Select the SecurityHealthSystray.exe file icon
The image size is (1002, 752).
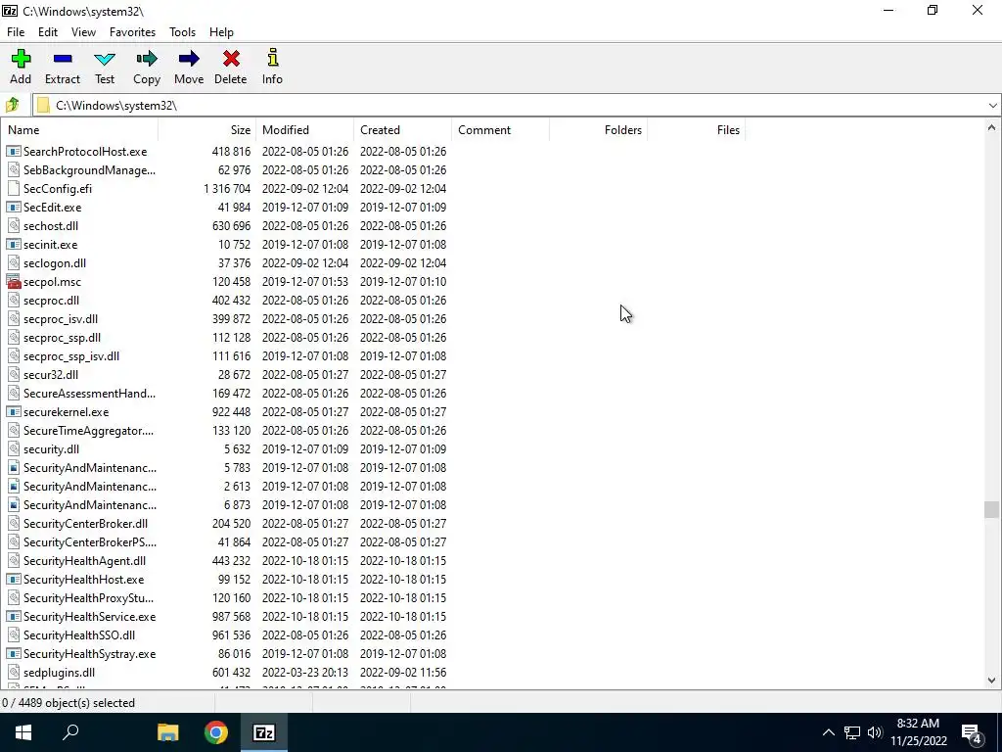(x=14, y=653)
